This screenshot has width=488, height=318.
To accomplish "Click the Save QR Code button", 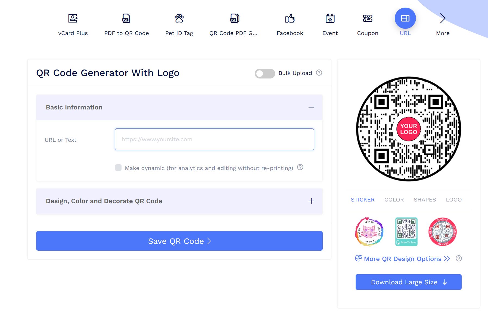I will pyautogui.click(x=179, y=241).
